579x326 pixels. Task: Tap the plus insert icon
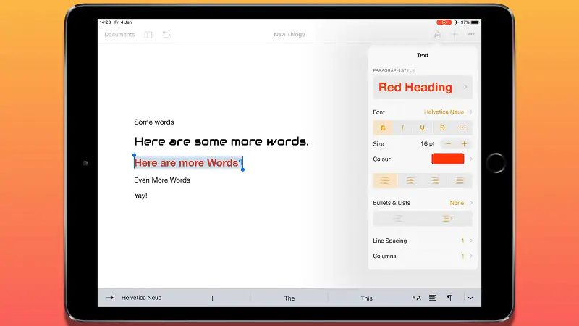(x=455, y=34)
